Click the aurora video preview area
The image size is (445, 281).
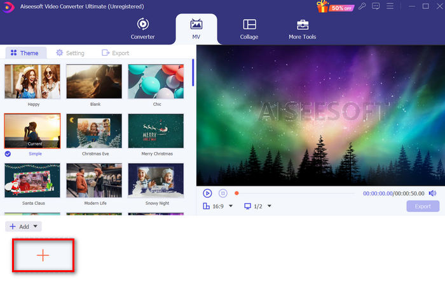(x=320, y=115)
